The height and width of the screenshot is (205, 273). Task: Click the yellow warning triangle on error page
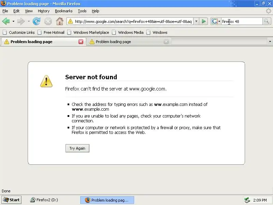point(46,81)
